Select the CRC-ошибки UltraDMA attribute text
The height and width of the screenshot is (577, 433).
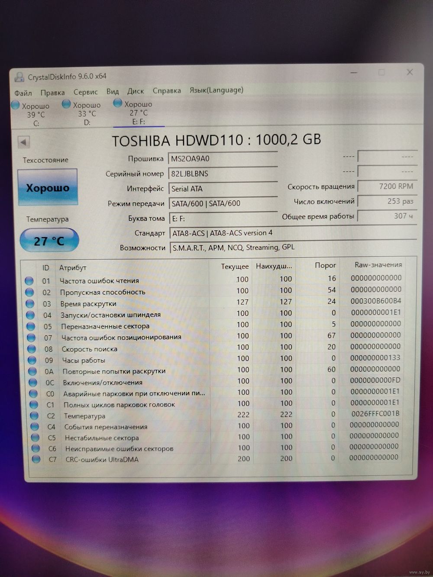pyautogui.click(x=102, y=460)
